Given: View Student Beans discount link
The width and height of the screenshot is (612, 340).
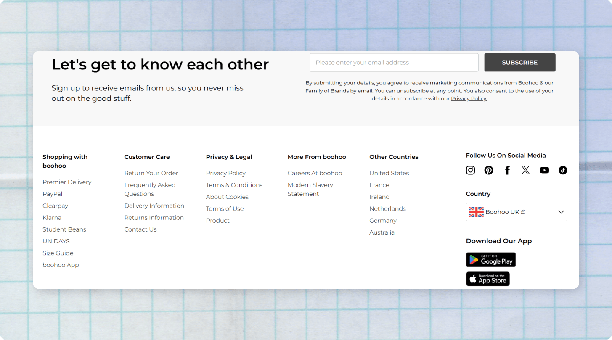Looking at the screenshot, I should point(64,229).
